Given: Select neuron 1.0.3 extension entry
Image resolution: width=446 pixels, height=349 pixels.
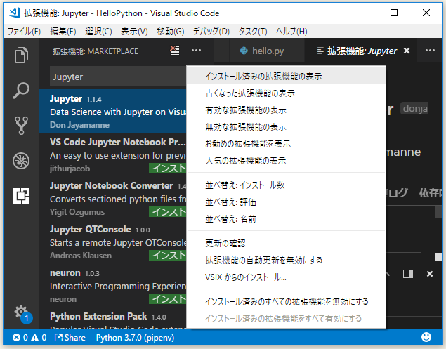Looking at the screenshot, I should point(112,285).
